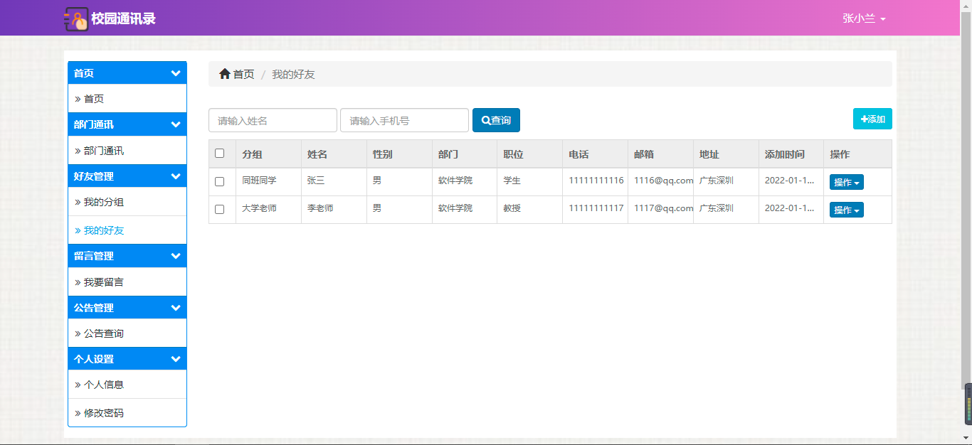
Task: Collapse the 首页 sidebar section chevron
Action: pos(176,73)
